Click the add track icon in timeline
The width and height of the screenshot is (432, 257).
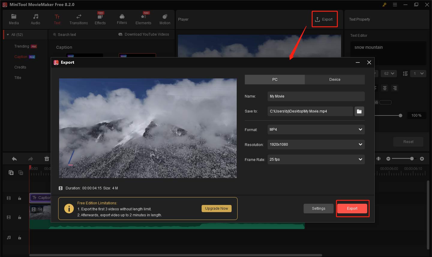click(11, 173)
